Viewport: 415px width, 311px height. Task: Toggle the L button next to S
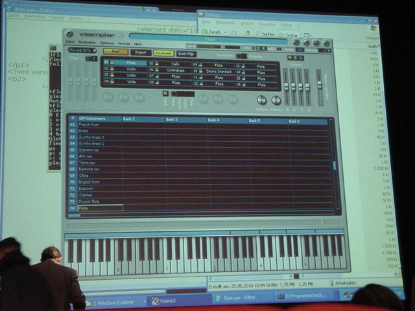(x=301, y=58)
